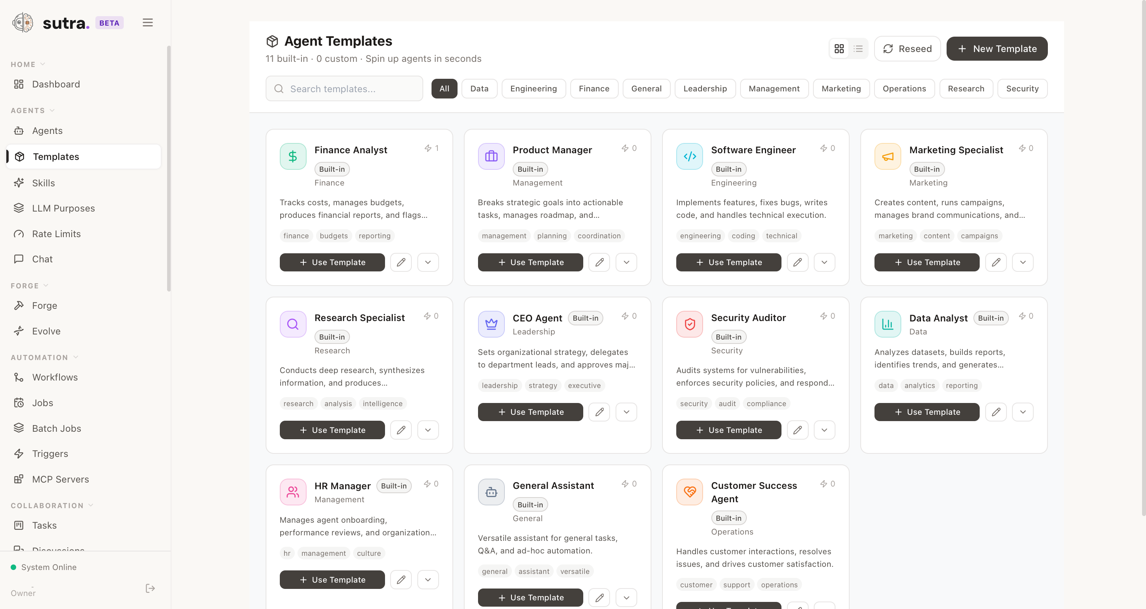The height and width of the screenshot is (609, 1146).
Task: Filter templates by Security
Action: pos(1022,89)
